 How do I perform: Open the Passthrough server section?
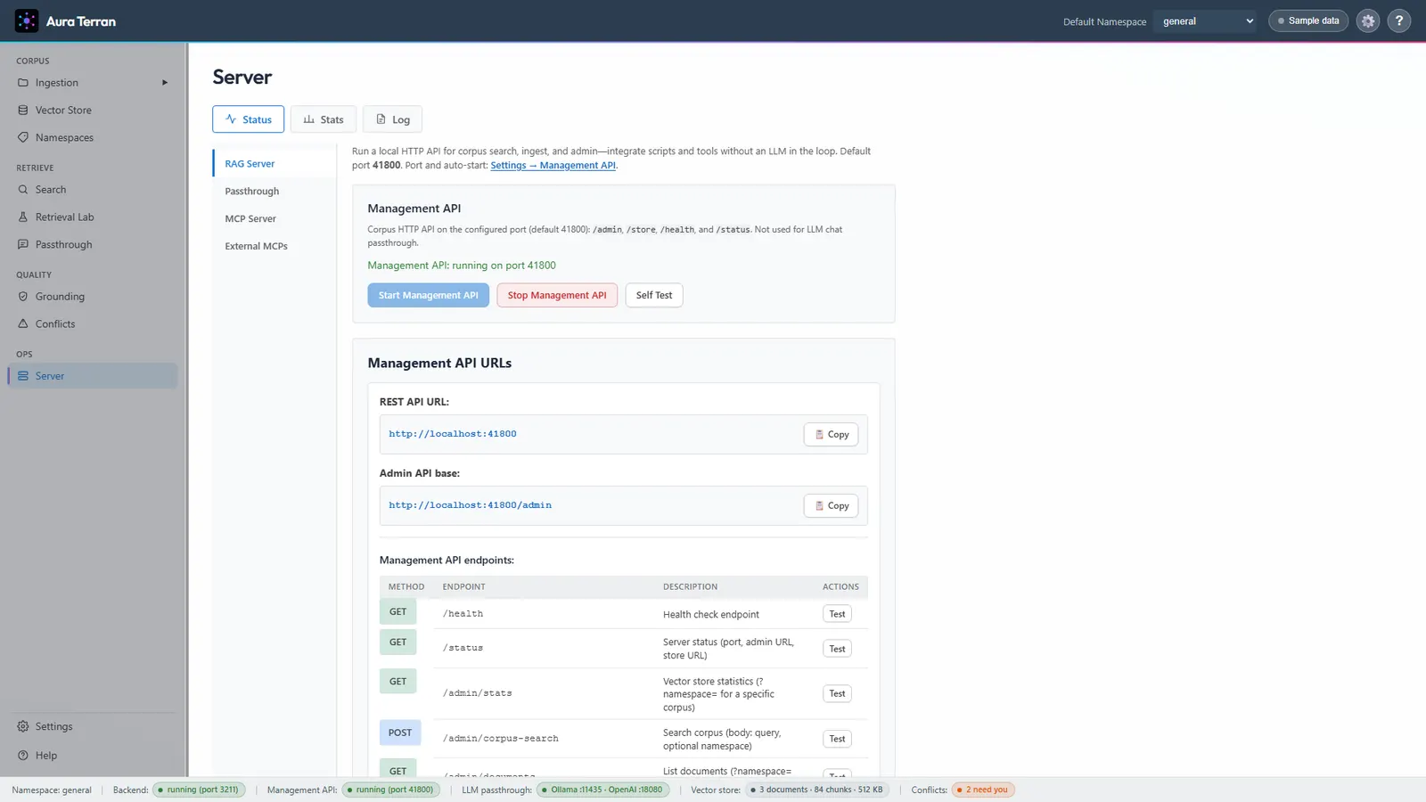click(x=275, y=192)
